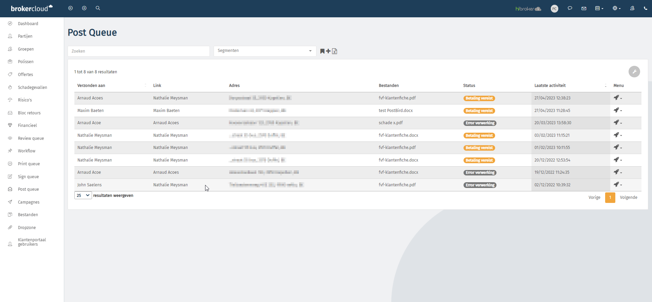The image size is (652, 302).
Task: Open rocket menu for John Saelens row
Action: click(x=618, y=185)
